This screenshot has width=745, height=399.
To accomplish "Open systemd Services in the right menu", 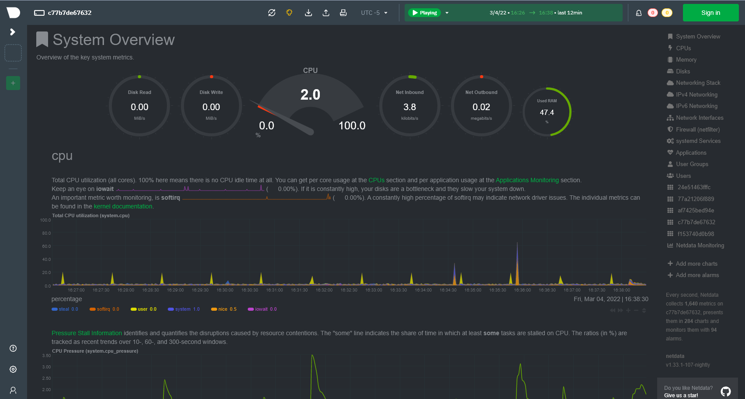I will pyautogui.click(x=694, y=141).
